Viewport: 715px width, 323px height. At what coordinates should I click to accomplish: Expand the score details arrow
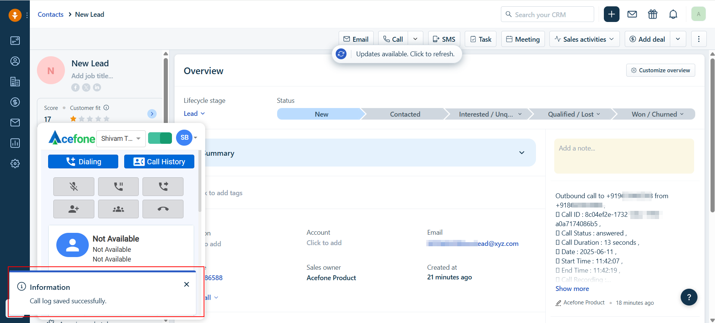coord(152,114)
